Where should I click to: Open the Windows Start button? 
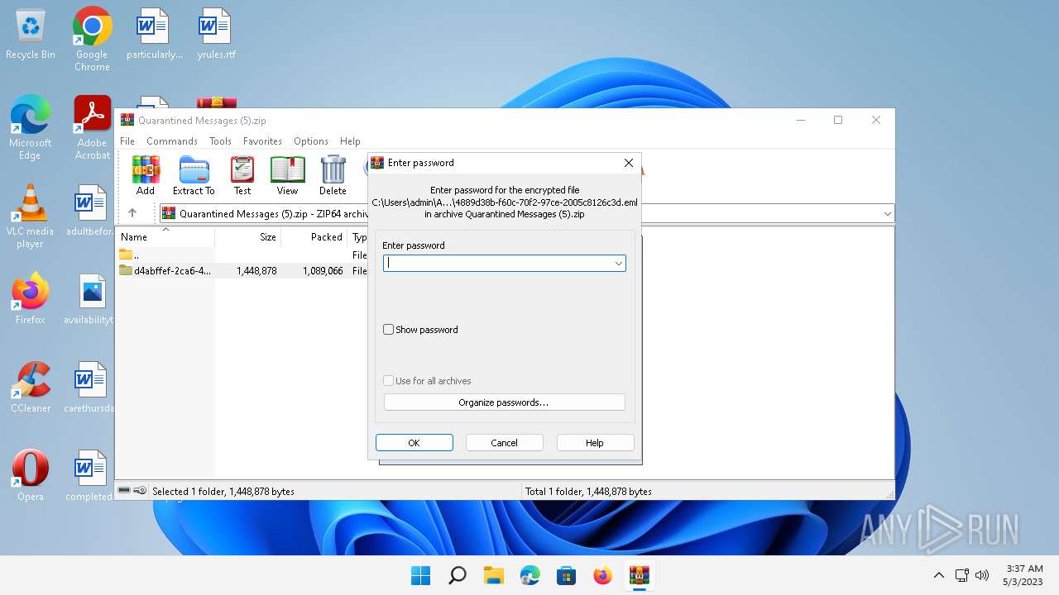tap(420, 575)
